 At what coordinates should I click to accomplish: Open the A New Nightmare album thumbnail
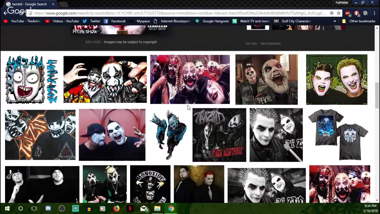click(219, 135)
